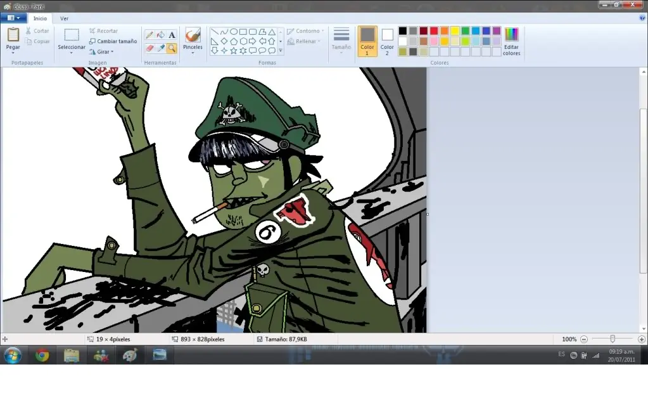Choose the purple color swatch

pyautogui.click(x=497, y=30)
